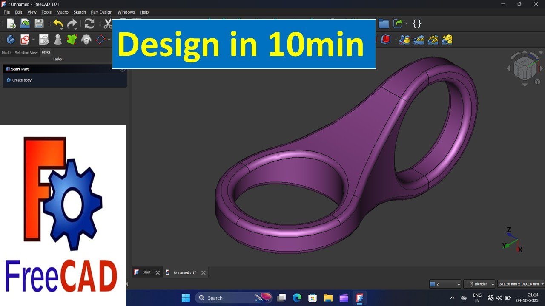Switch to the Model tab
The height and width of the screenshot is (306, 545).
[x=6, y=53]
